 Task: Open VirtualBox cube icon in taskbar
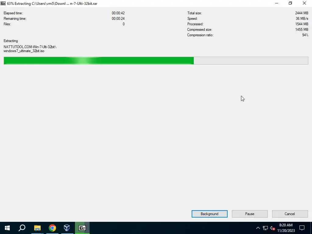tap(67, 228)
